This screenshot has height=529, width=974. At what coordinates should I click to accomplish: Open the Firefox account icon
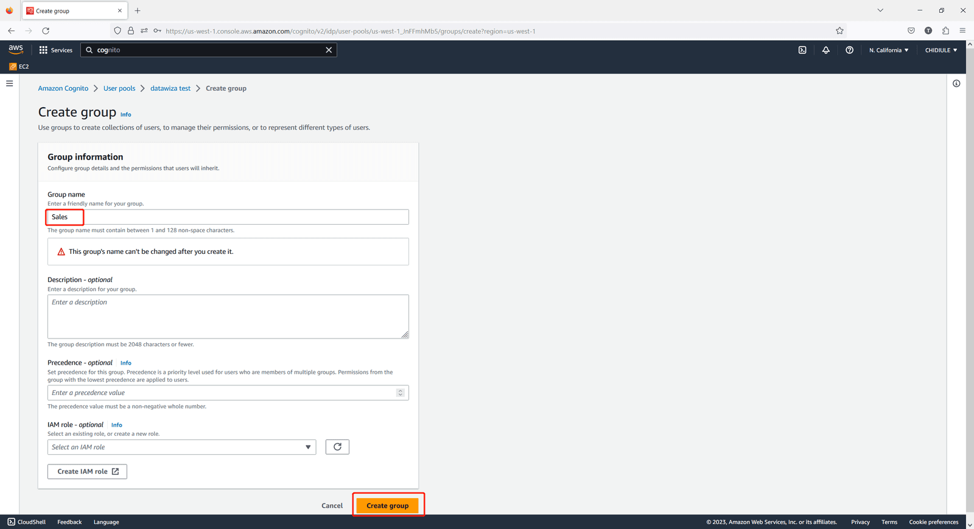point(928,30)
